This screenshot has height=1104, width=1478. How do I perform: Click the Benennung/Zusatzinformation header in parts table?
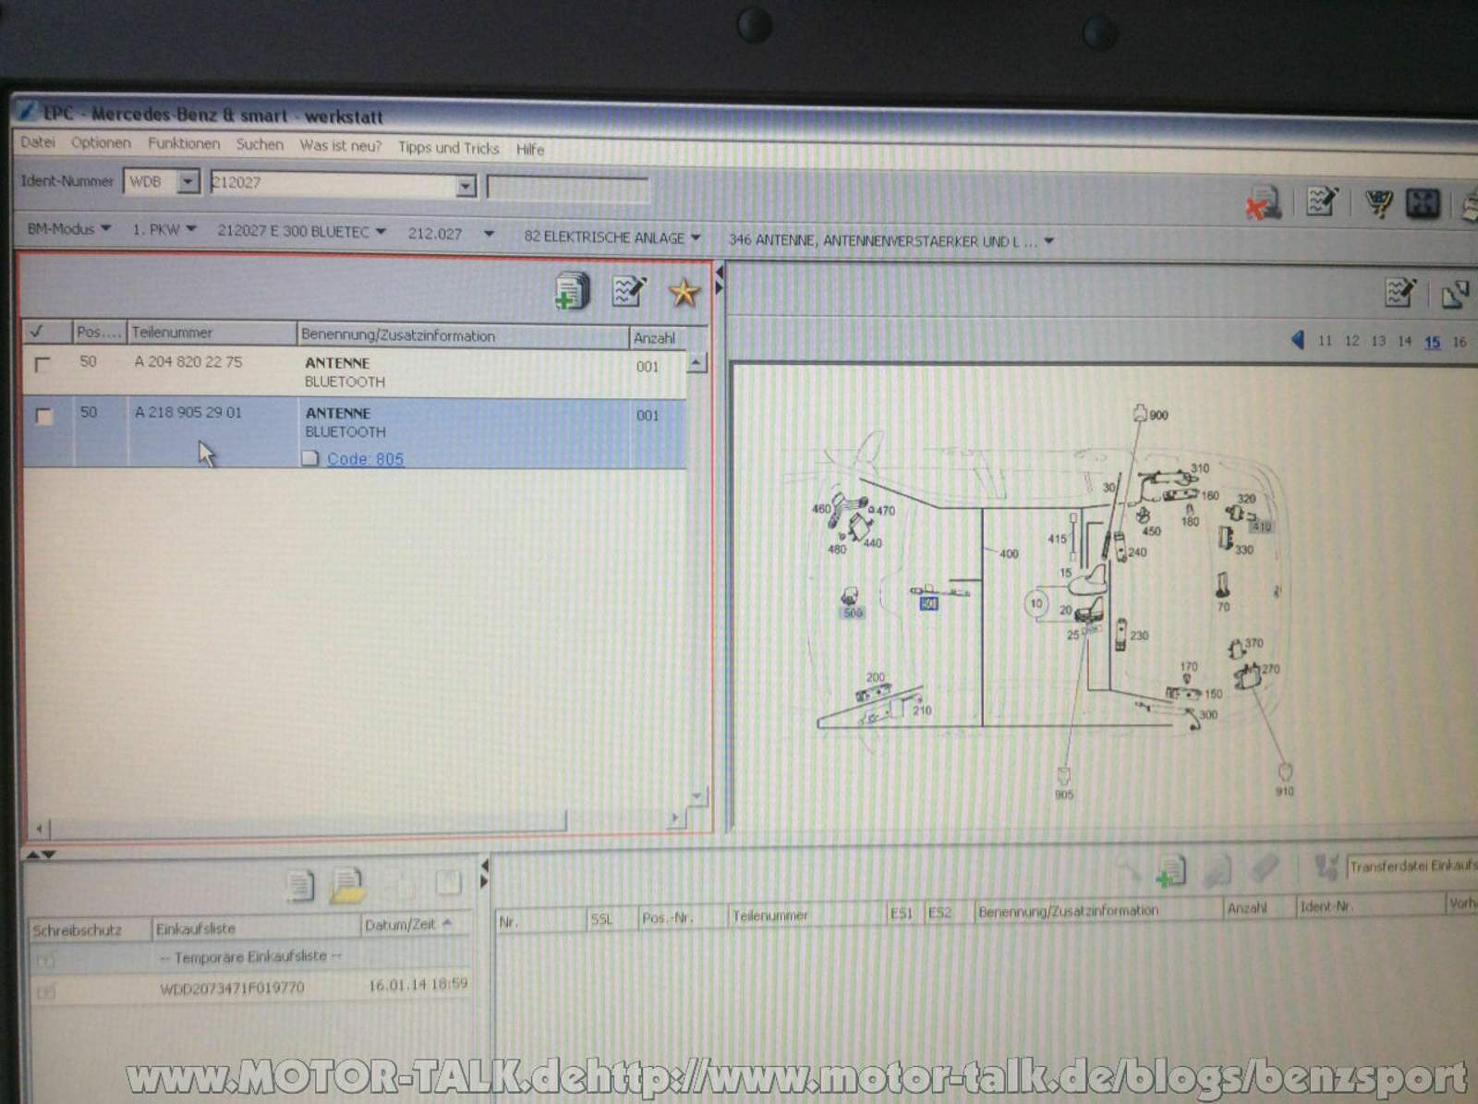463,335
